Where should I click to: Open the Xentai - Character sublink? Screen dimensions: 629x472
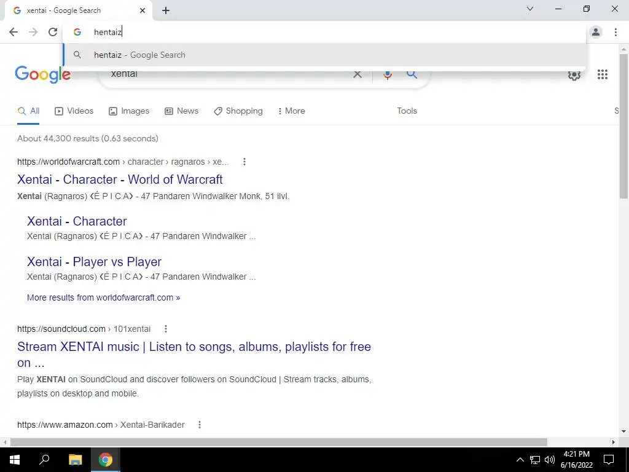click(77, 221)
